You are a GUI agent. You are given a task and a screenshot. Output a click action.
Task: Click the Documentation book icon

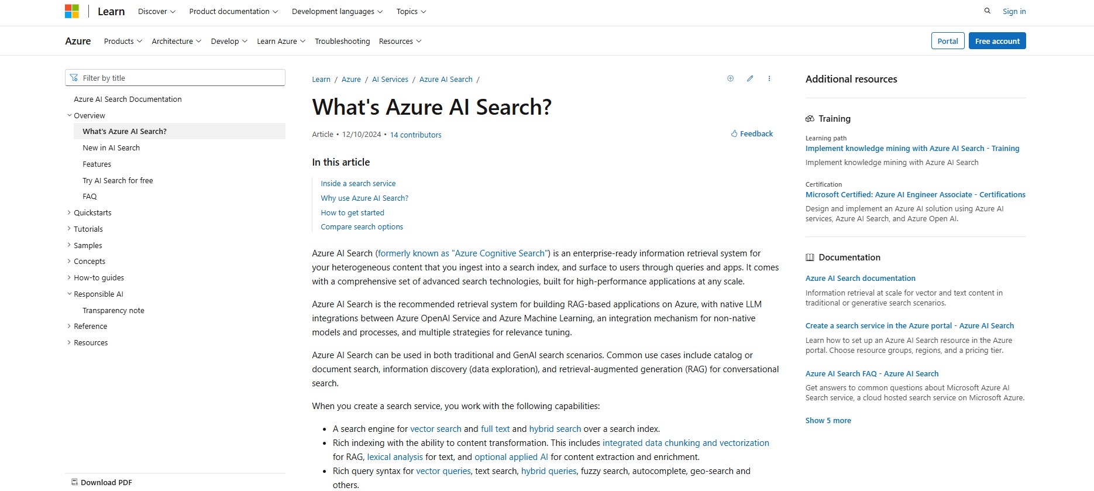pos(810,257)
